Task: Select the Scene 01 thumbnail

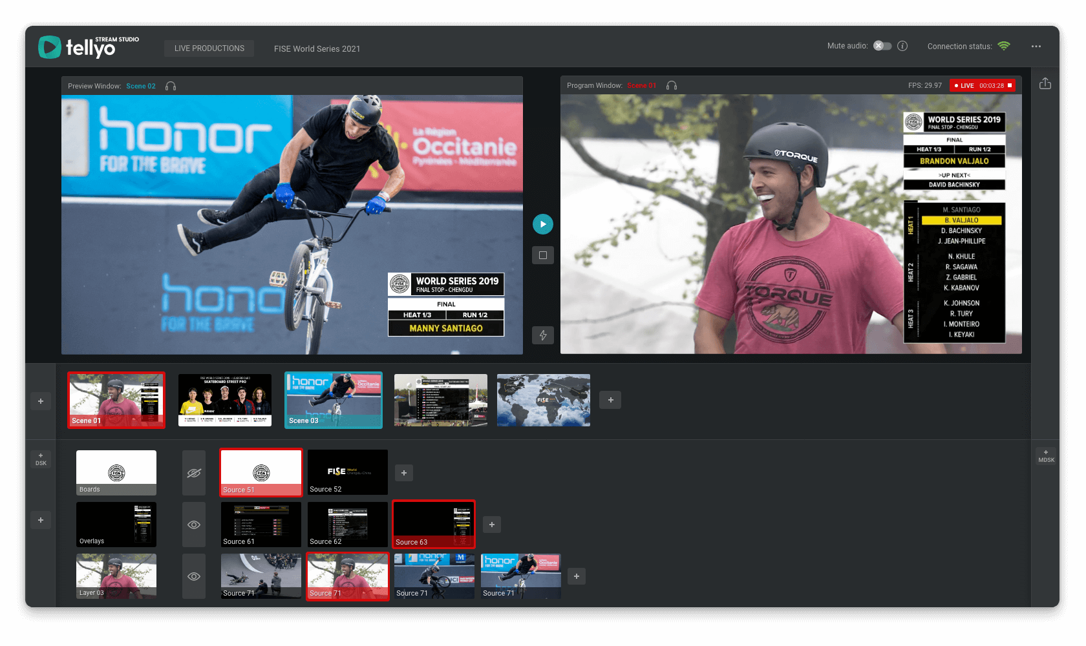Action: click(x=116, y=400)
